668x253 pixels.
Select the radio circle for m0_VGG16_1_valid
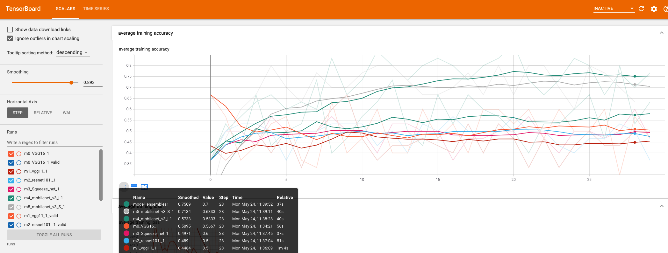coord(19,163)
